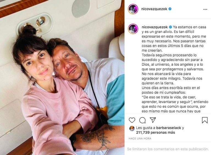
Task: Click verified badge in the caption
Action: coord(170,27)
